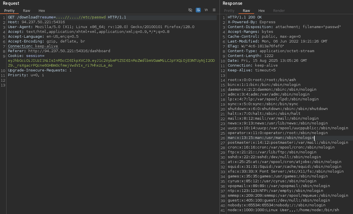353x214 pixels.
Task: Click the Content-Type: application/octet-stream header
Action: click(271, 51)
